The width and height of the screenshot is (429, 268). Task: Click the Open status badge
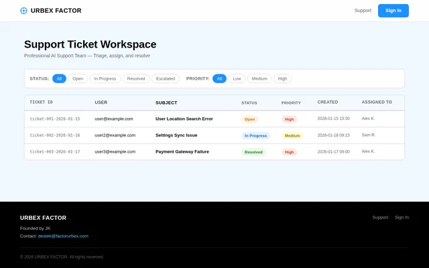click(249, 119)
